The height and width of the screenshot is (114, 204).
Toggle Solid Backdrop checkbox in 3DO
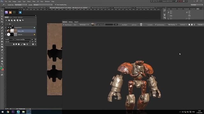coord(156,25)
